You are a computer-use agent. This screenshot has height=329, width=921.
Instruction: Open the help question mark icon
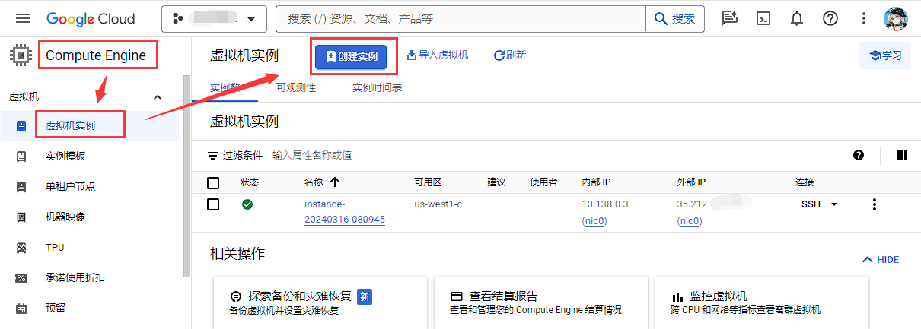830,18
